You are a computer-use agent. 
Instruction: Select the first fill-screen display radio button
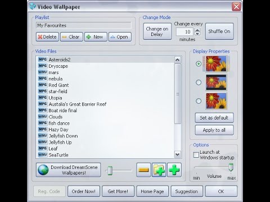coord(199,64)
